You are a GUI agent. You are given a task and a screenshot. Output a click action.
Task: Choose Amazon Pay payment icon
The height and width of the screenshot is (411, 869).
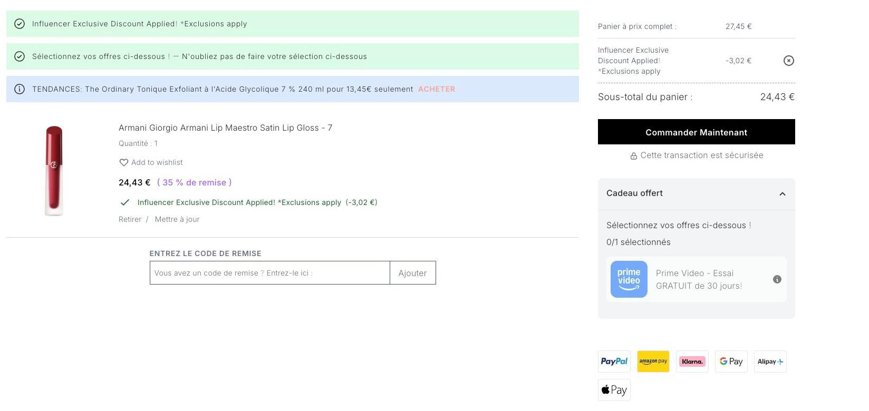point(653,361)
